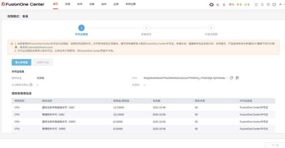Open the orange major alarms counter
Screen dimensions: 285x148
(239, 5)
